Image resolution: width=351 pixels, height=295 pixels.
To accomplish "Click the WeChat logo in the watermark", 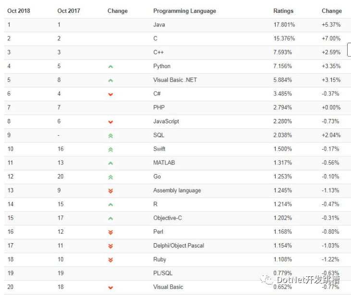I will pyautogui.click(x=266, y=279).
